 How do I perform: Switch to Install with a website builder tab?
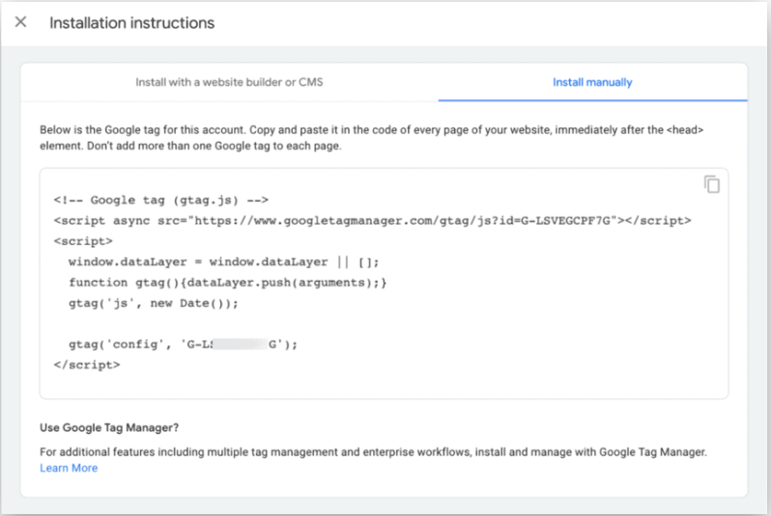click(229, 82)
